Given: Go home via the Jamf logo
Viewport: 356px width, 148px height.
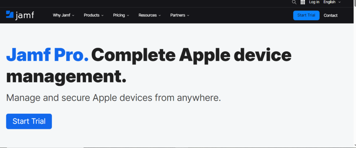Looking at the screenshot, I should (20, 15).
